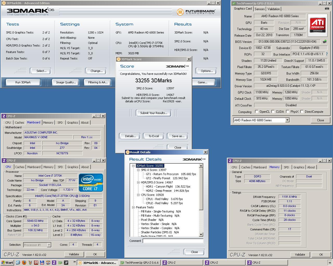Click the recycle-style quick launch icon after Firefox
The height and width of the screenshot is (266, 333).
[30, 263]
